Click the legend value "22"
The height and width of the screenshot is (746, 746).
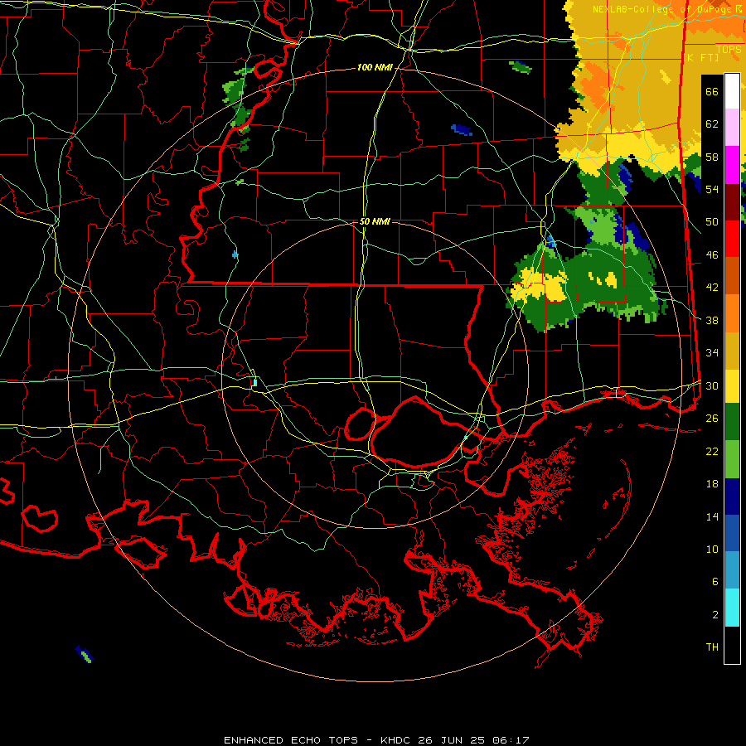tap(712, 451)
